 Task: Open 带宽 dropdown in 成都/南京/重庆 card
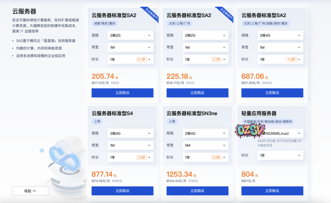click(x=131, y=48)
